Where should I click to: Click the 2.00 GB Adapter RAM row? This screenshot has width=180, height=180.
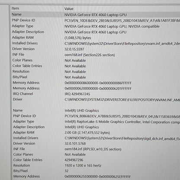tap(95, 132)
